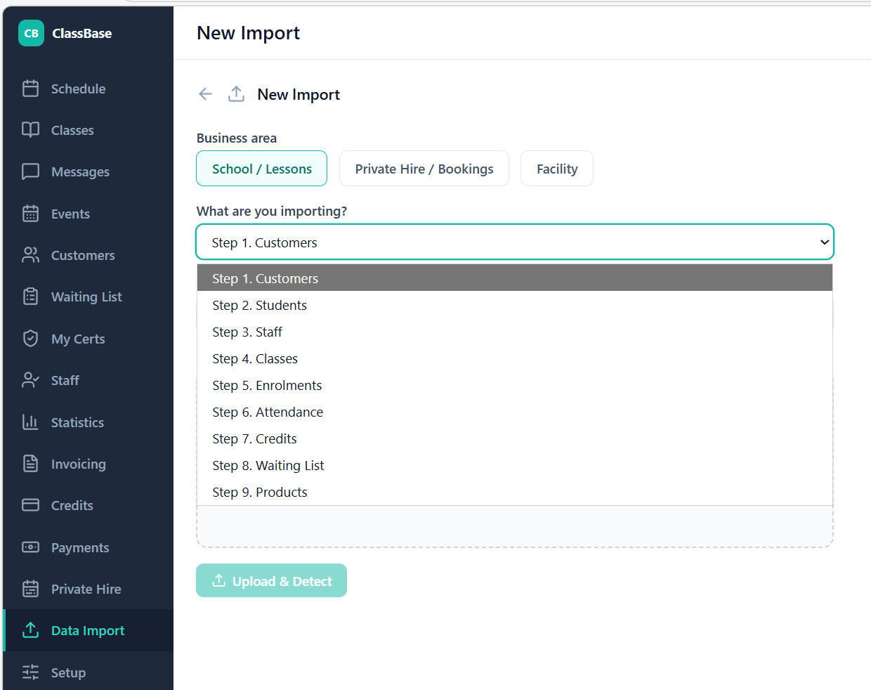Choose Step 9. Products option
Image resolution: width=871 pixels, height=690 pixels.
click(x=515, y=492)
